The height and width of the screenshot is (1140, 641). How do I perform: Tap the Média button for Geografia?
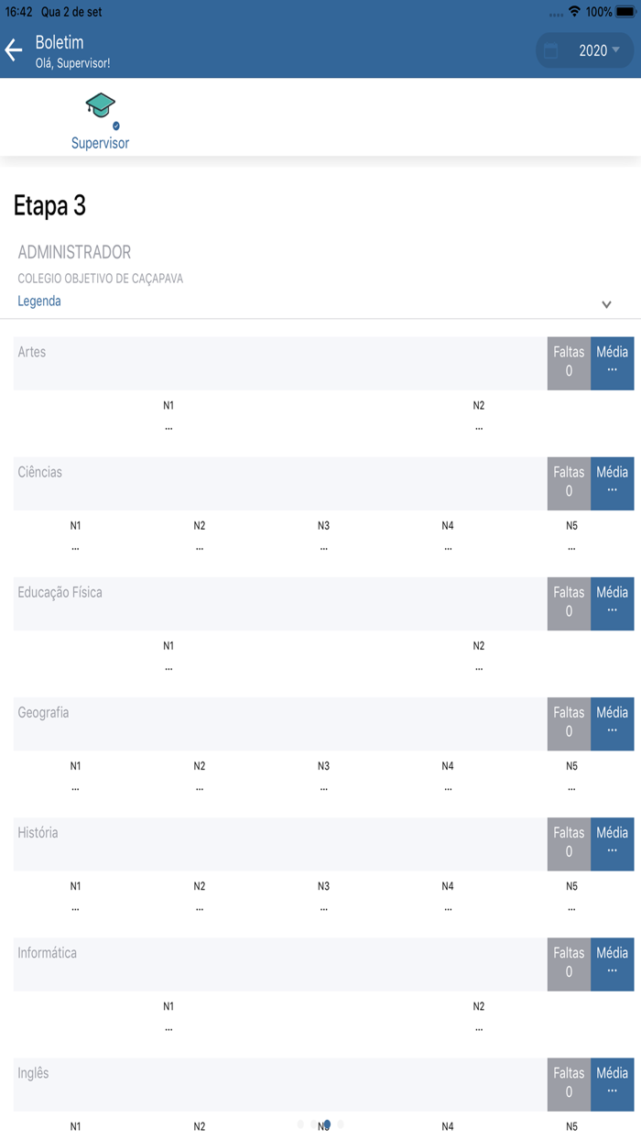(612, 723)
